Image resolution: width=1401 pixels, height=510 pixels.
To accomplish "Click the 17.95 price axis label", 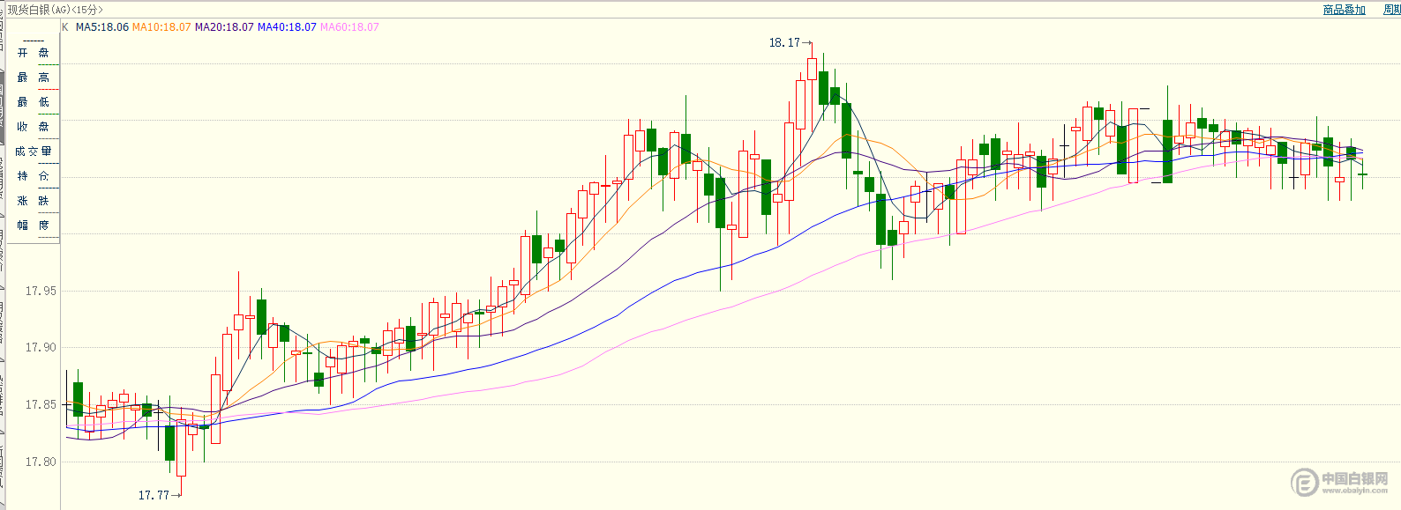I will [x=41, y=291].
